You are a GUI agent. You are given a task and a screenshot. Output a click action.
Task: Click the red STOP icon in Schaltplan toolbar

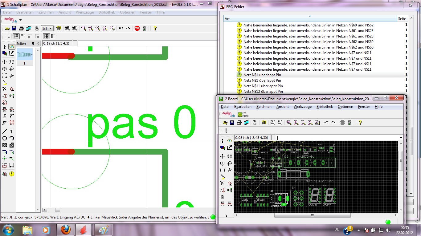click(x=137, y=28)
